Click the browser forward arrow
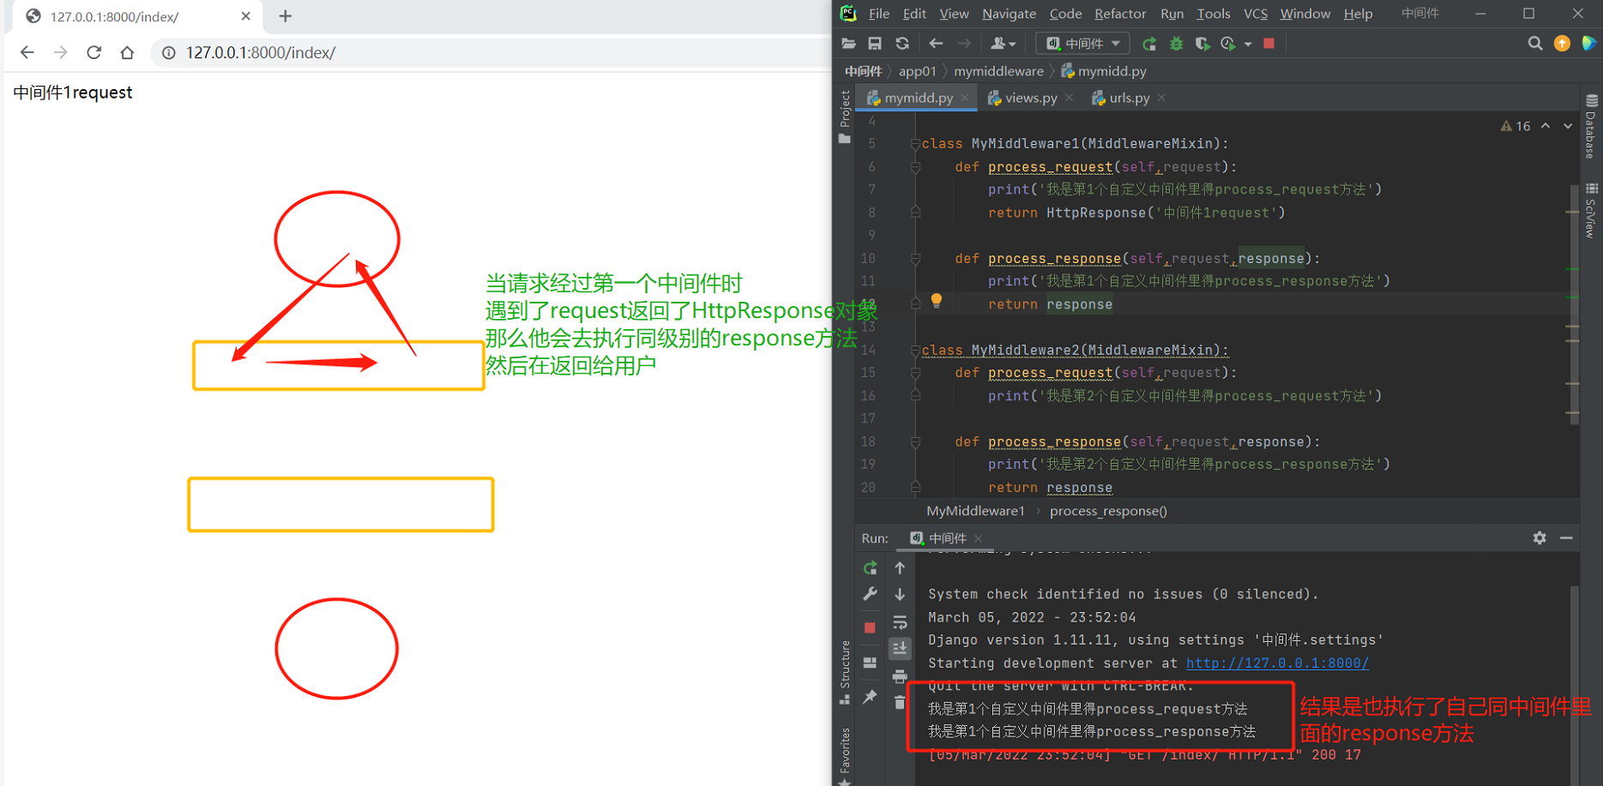Image resolution: width=1603 pixels, height=786 pixels. 60,52
